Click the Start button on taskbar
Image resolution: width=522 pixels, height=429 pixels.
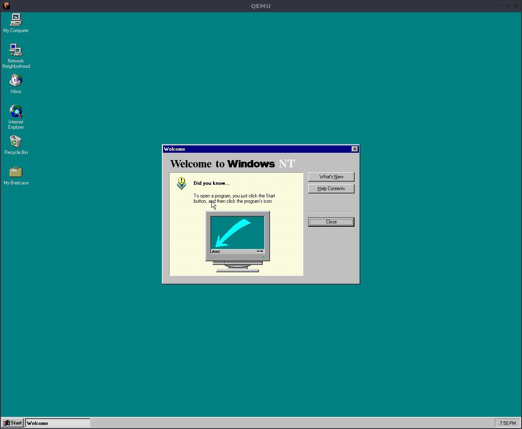pyautogui.click(x=13, y=423)
